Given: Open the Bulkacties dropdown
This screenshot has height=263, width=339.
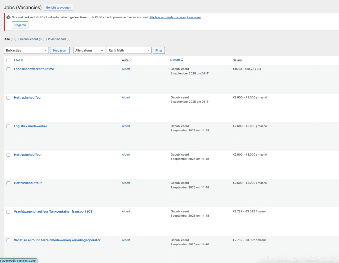Looking at the screenshot, I should (x=26, y=50).
